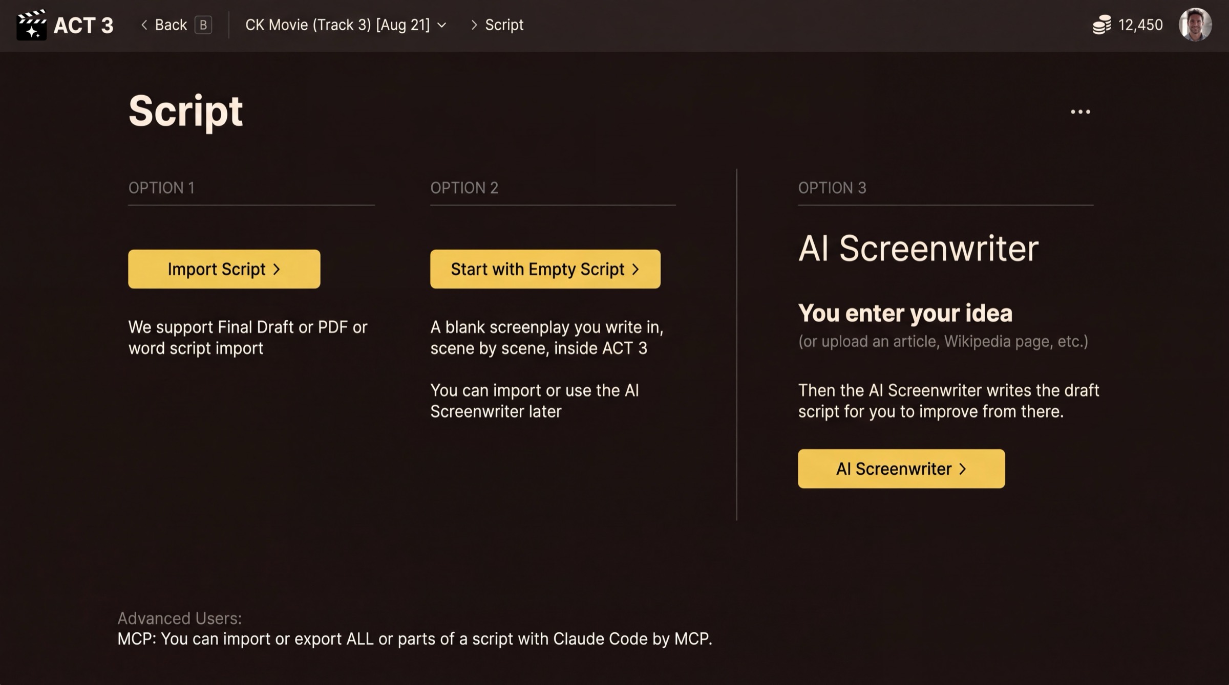
Task: Go back with the Back button
Action: tap(164, 25)
